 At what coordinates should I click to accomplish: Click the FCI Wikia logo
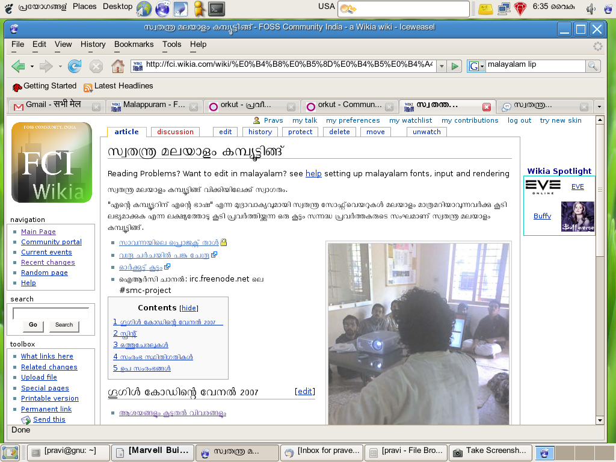coord(52,162)
